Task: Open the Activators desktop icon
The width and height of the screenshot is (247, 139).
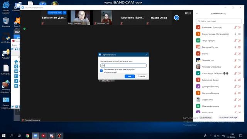Action: (x=6, y=54)
